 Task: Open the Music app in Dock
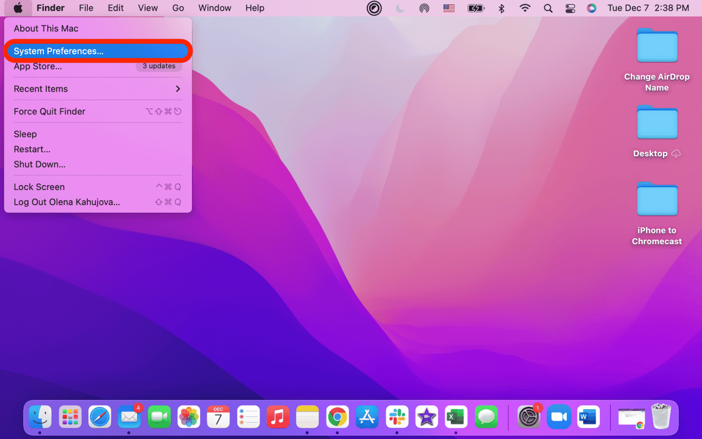[278, 417]
